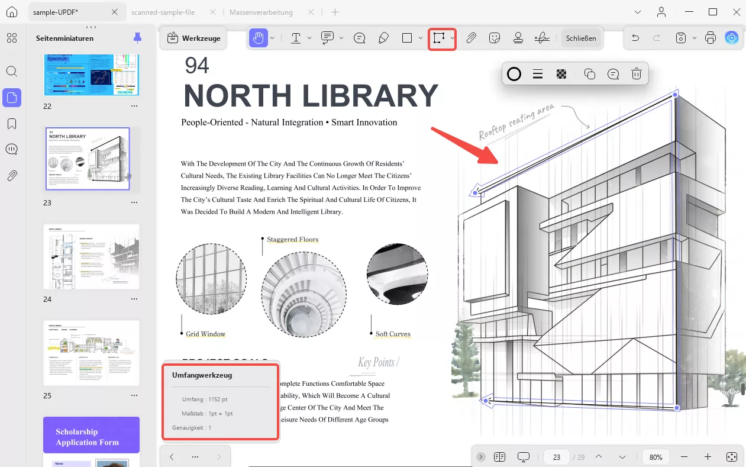The width and height of the screenshot is (746, 467).
Task: Expand the measurement tool dropdown
Action: click(x=452, y=38)
